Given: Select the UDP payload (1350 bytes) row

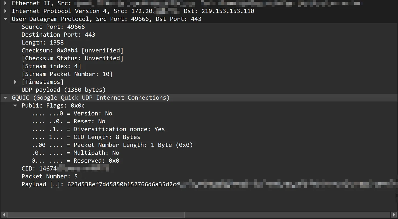Looking at the screenshot, I should [64, 90].
